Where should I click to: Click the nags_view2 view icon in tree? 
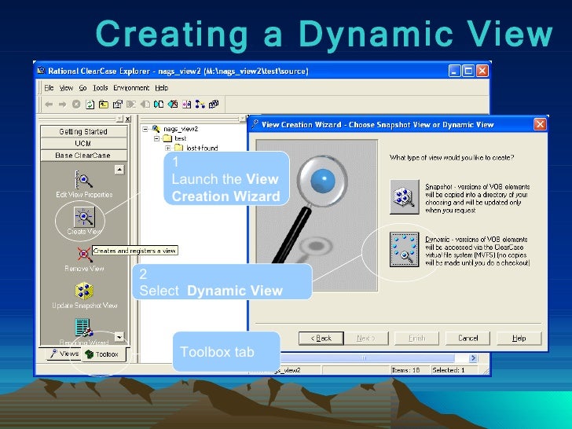[x=156, y=129]
